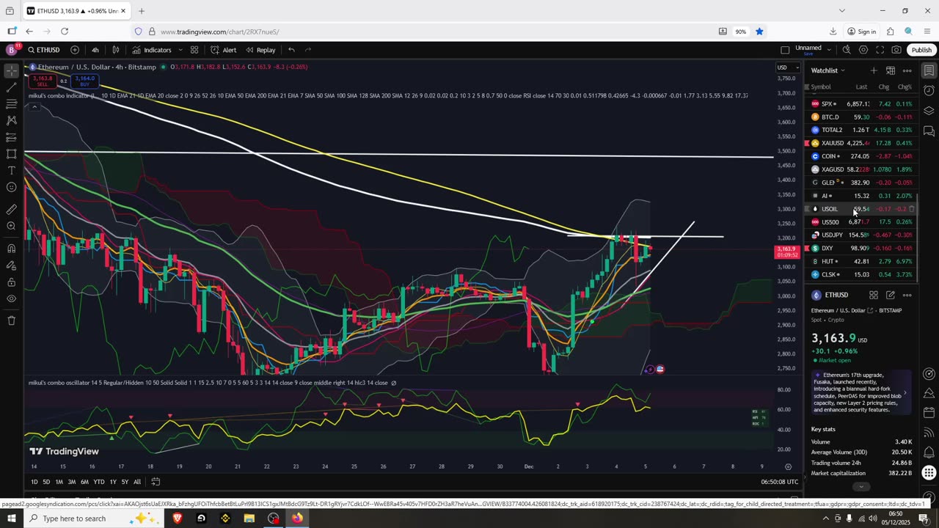The image size is (939, 528).
Task: Toggle watchlist and details side panel
Action: pyautogui.click(x=929, y=70)
